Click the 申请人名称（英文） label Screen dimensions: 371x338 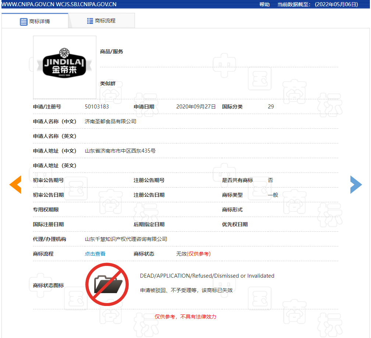[55, 136]
